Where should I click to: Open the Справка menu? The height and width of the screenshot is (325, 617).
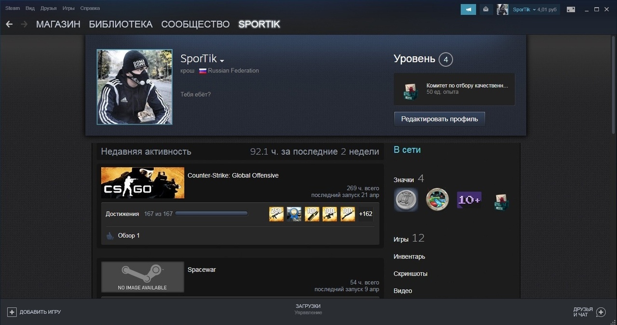(x=90, y=8)
